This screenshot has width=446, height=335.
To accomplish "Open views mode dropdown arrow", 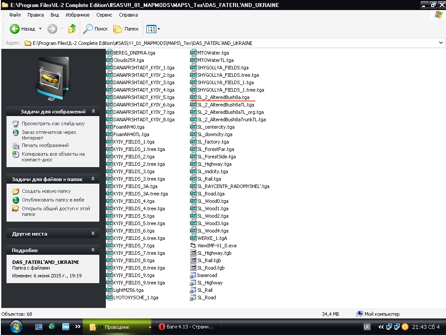I will tap(159, 29).
